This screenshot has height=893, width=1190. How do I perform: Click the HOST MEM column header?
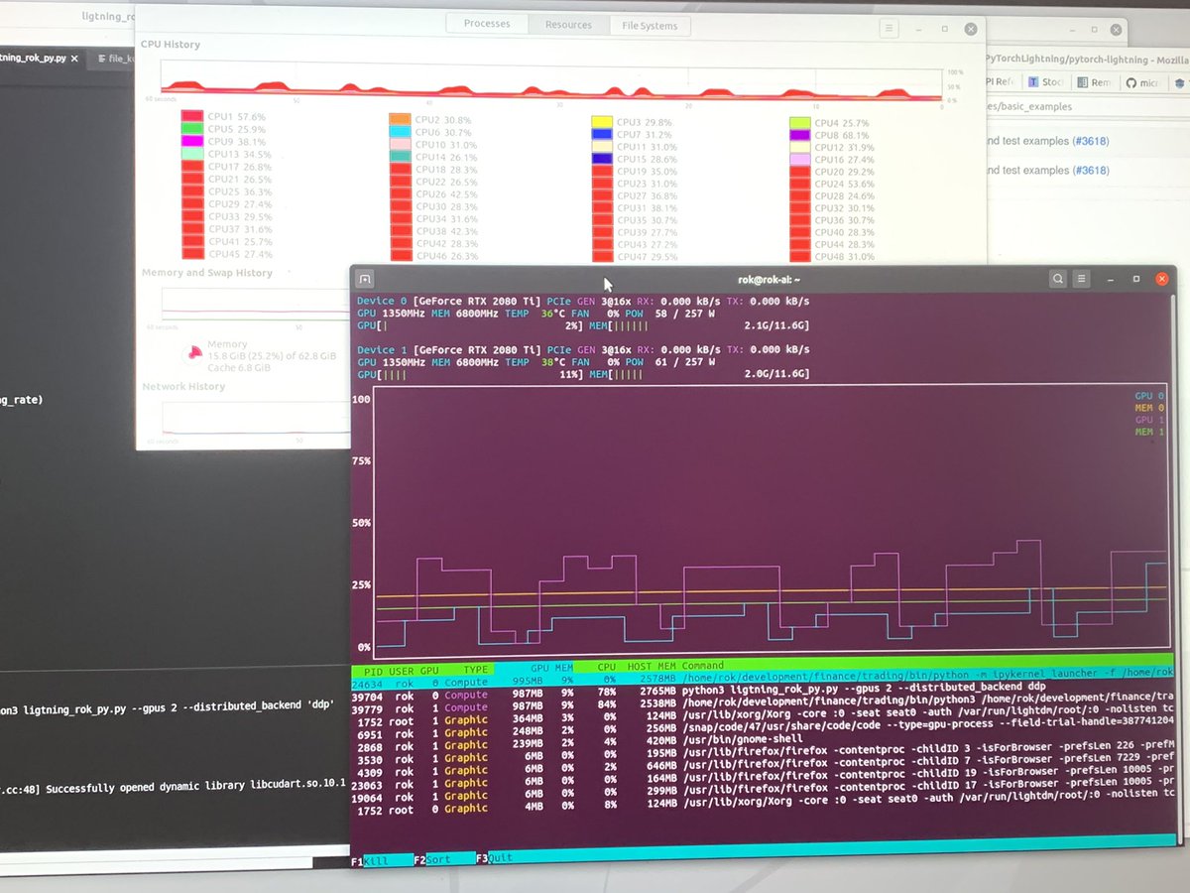tap(652, 667)
